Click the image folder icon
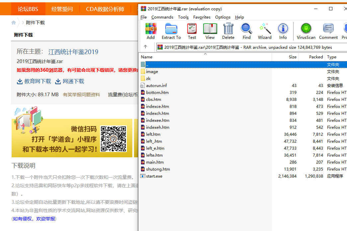 coord(143,71)
